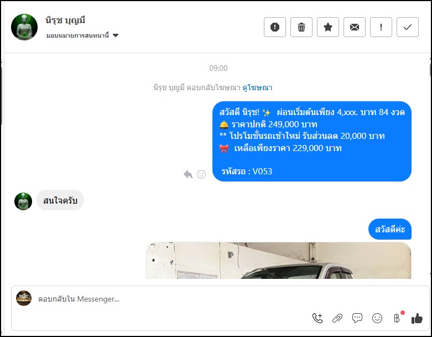Viewport: 432px width, 337px height.
Task: Start a call with the phone-plus icon
Action: (x=318, y=318)
